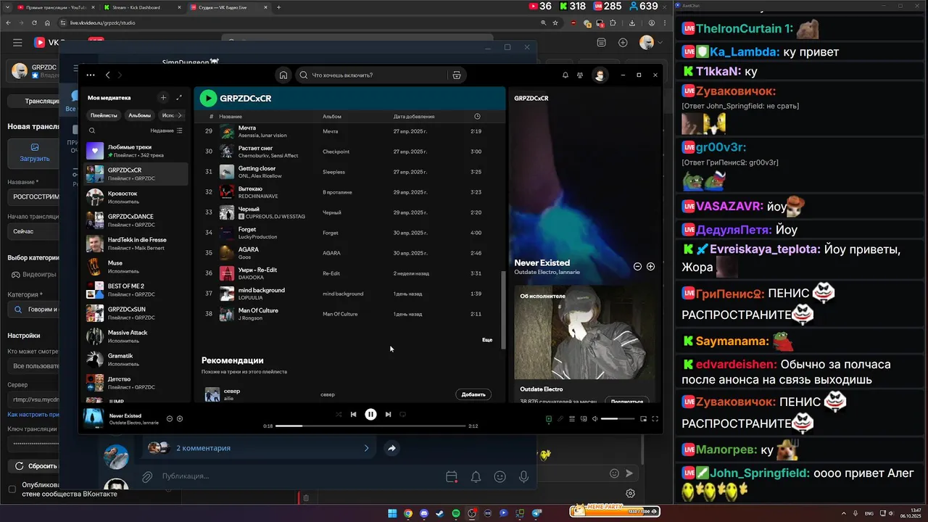Skip to the next track

[x=388, y=414]
